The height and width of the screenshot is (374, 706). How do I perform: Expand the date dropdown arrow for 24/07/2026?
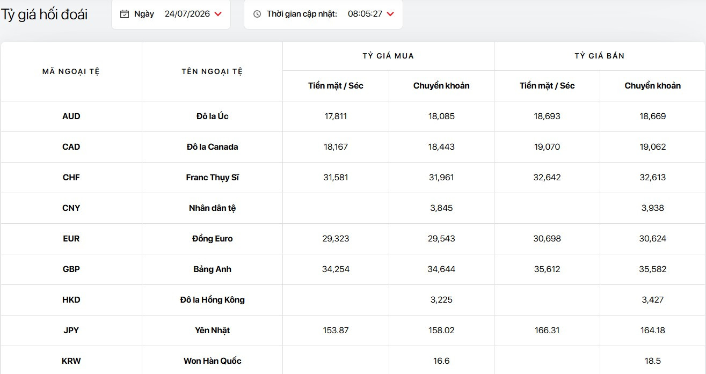pyautogui.click(x=217, y=14)
